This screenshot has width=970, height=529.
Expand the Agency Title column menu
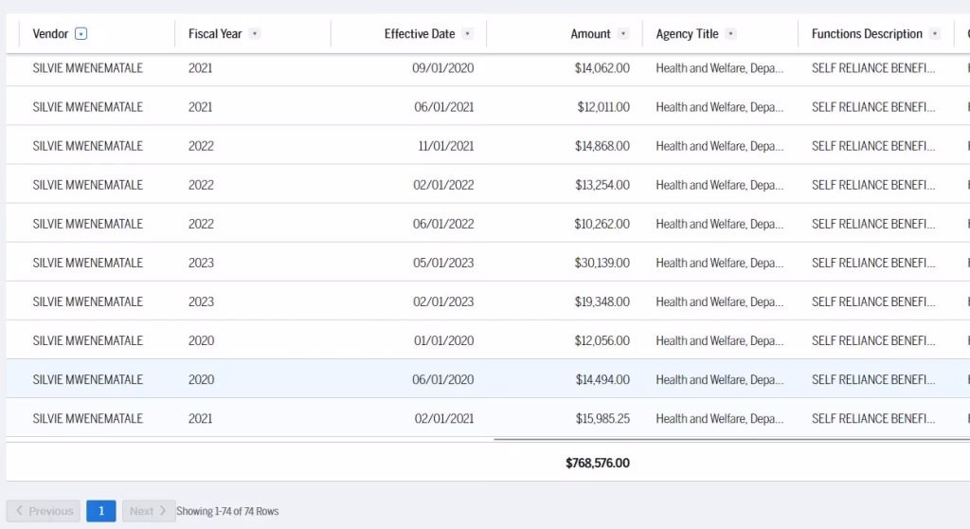pyautogui.click(x=731, y=34)
